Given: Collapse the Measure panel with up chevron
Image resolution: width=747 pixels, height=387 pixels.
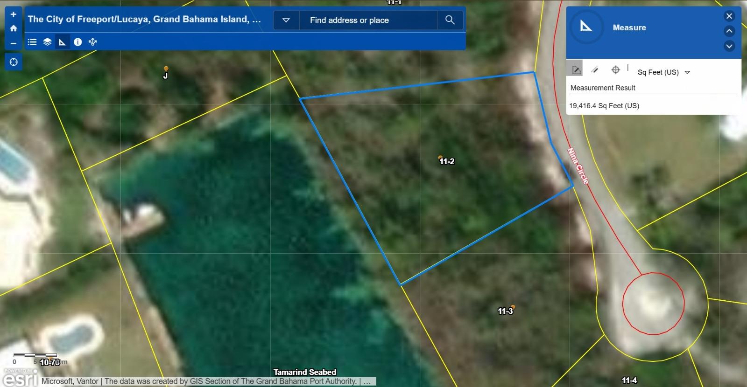Looking at the screenshot, I should (x=729, y=31).
